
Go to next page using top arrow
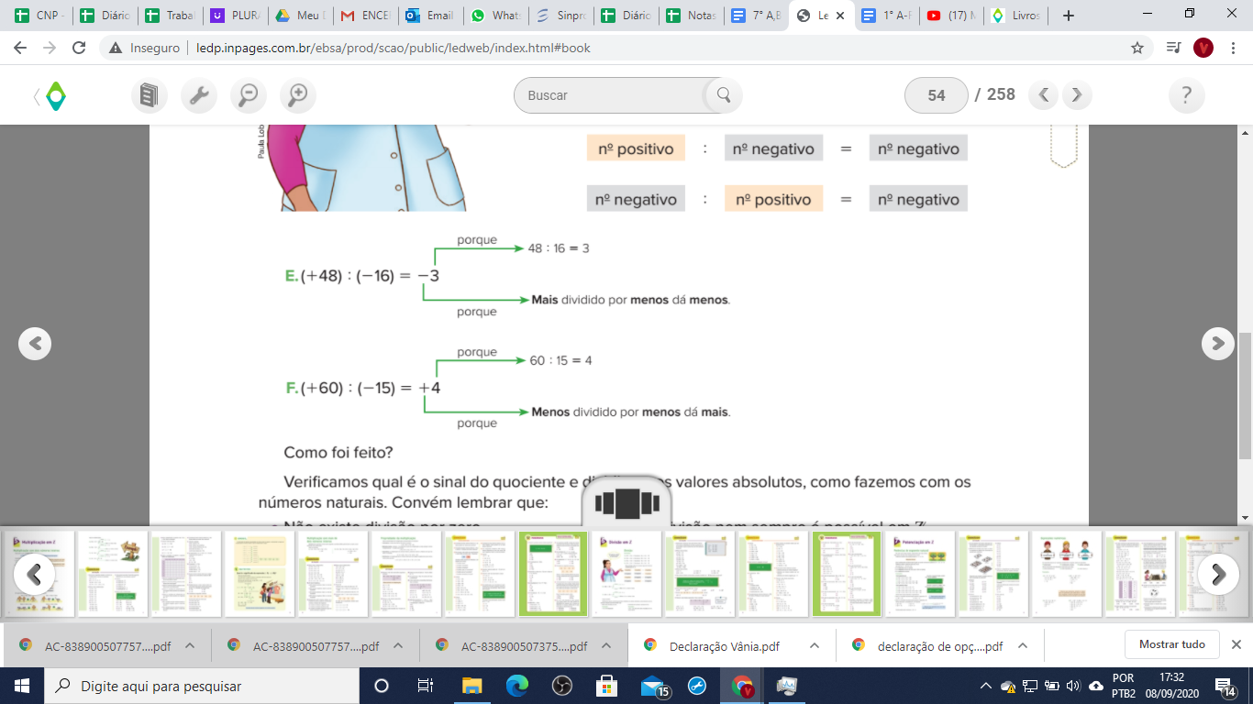click(1077, 94)
